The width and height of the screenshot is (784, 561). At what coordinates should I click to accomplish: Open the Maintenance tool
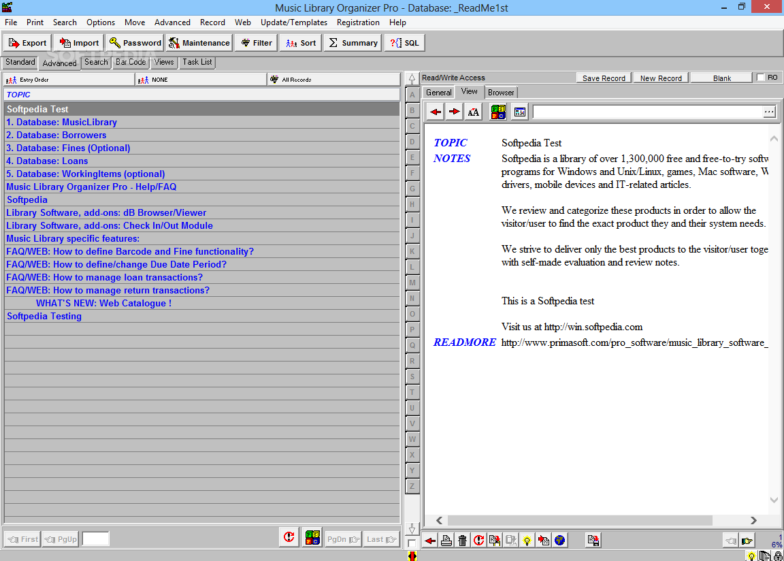point(199,43)
